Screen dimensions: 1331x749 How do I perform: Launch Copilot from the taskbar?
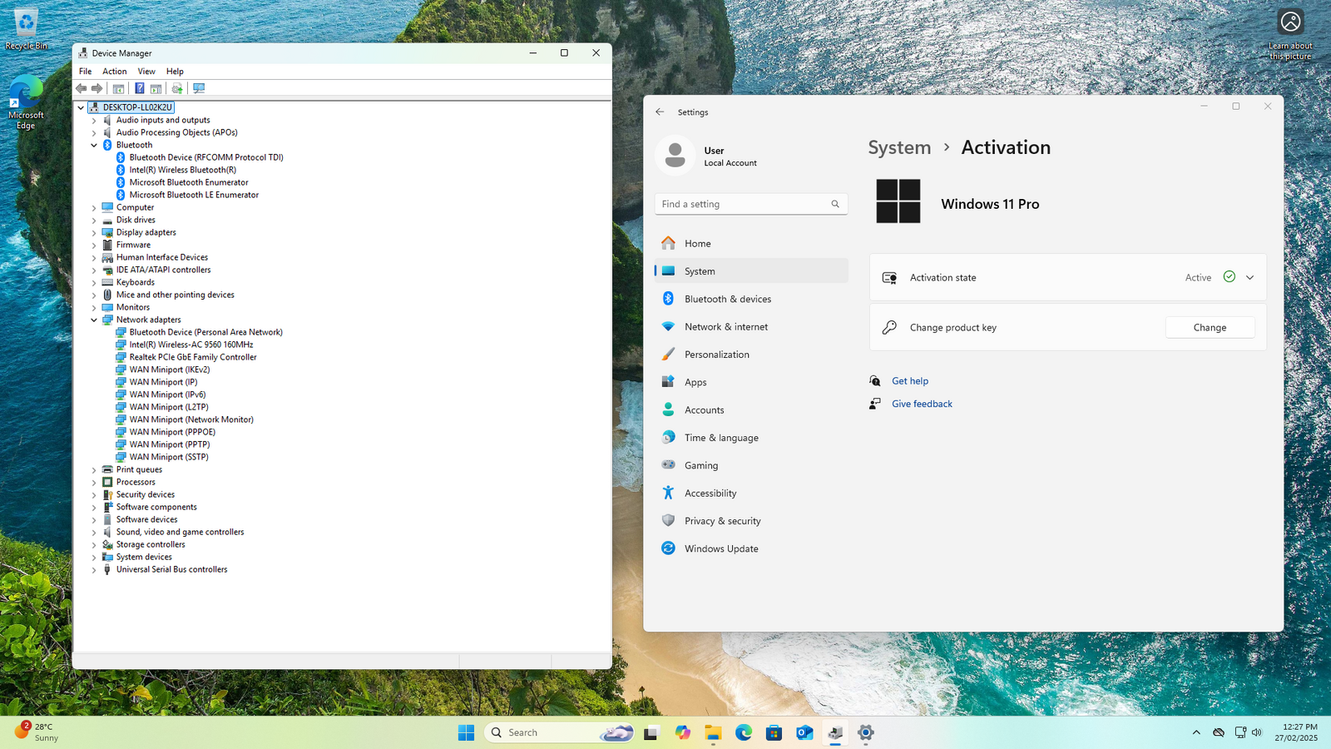coord(682,732)
